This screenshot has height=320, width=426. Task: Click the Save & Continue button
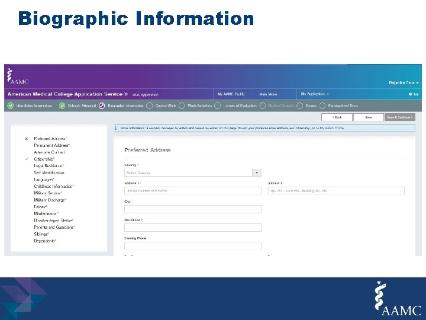tap(399, 117)
